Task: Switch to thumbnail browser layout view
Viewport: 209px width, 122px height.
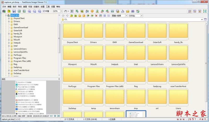Action: coord(190,11)
